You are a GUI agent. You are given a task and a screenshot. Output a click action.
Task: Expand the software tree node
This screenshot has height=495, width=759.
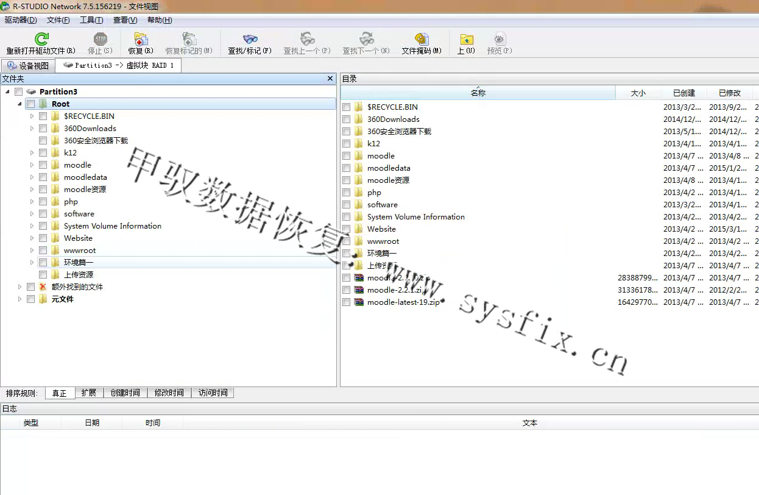point(32,213)
